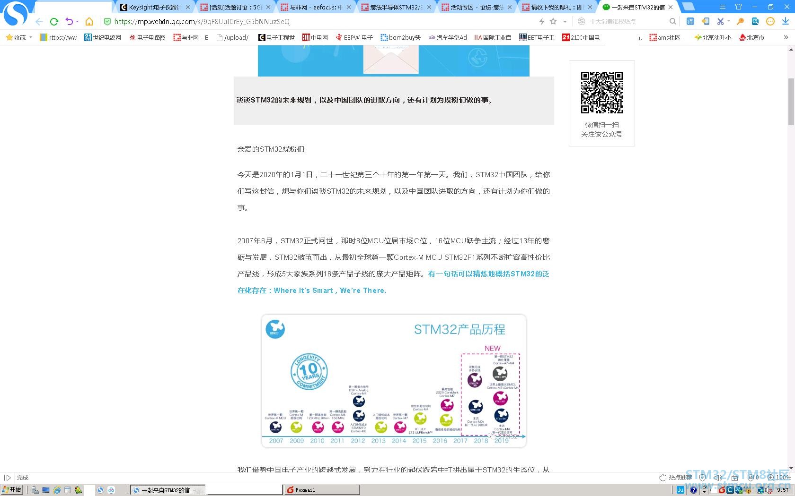Switch to the 活动专区 - 论坛 tab
This screenshot has height=496, width=795.
point(477,7)
